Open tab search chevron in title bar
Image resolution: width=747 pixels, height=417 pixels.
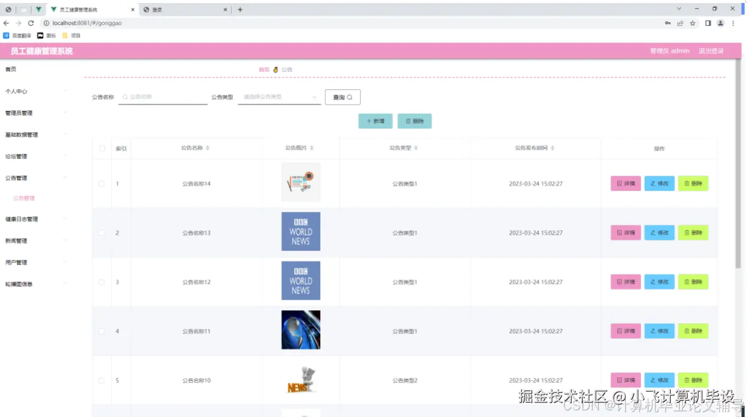679,9
